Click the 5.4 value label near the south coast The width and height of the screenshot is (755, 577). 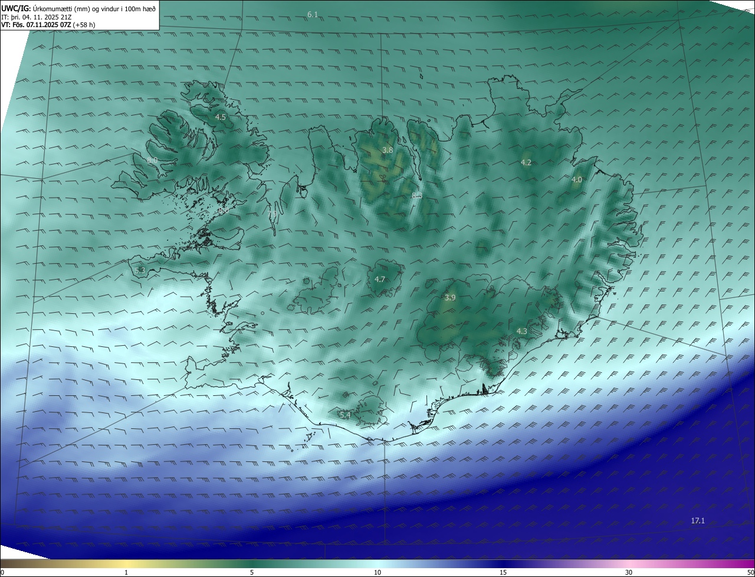[345, 415]
